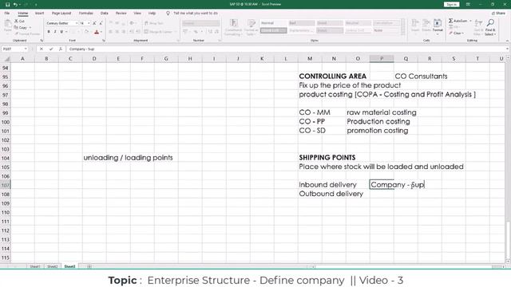
Task: Click the Cancel X in formula bar
Action: (x=42, y=49)
